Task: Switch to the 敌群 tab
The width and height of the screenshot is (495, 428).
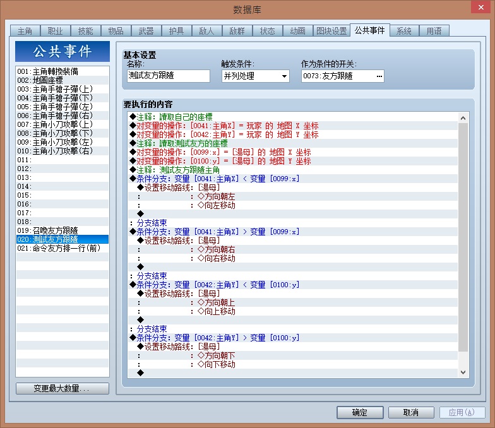Action: point(237,31)
